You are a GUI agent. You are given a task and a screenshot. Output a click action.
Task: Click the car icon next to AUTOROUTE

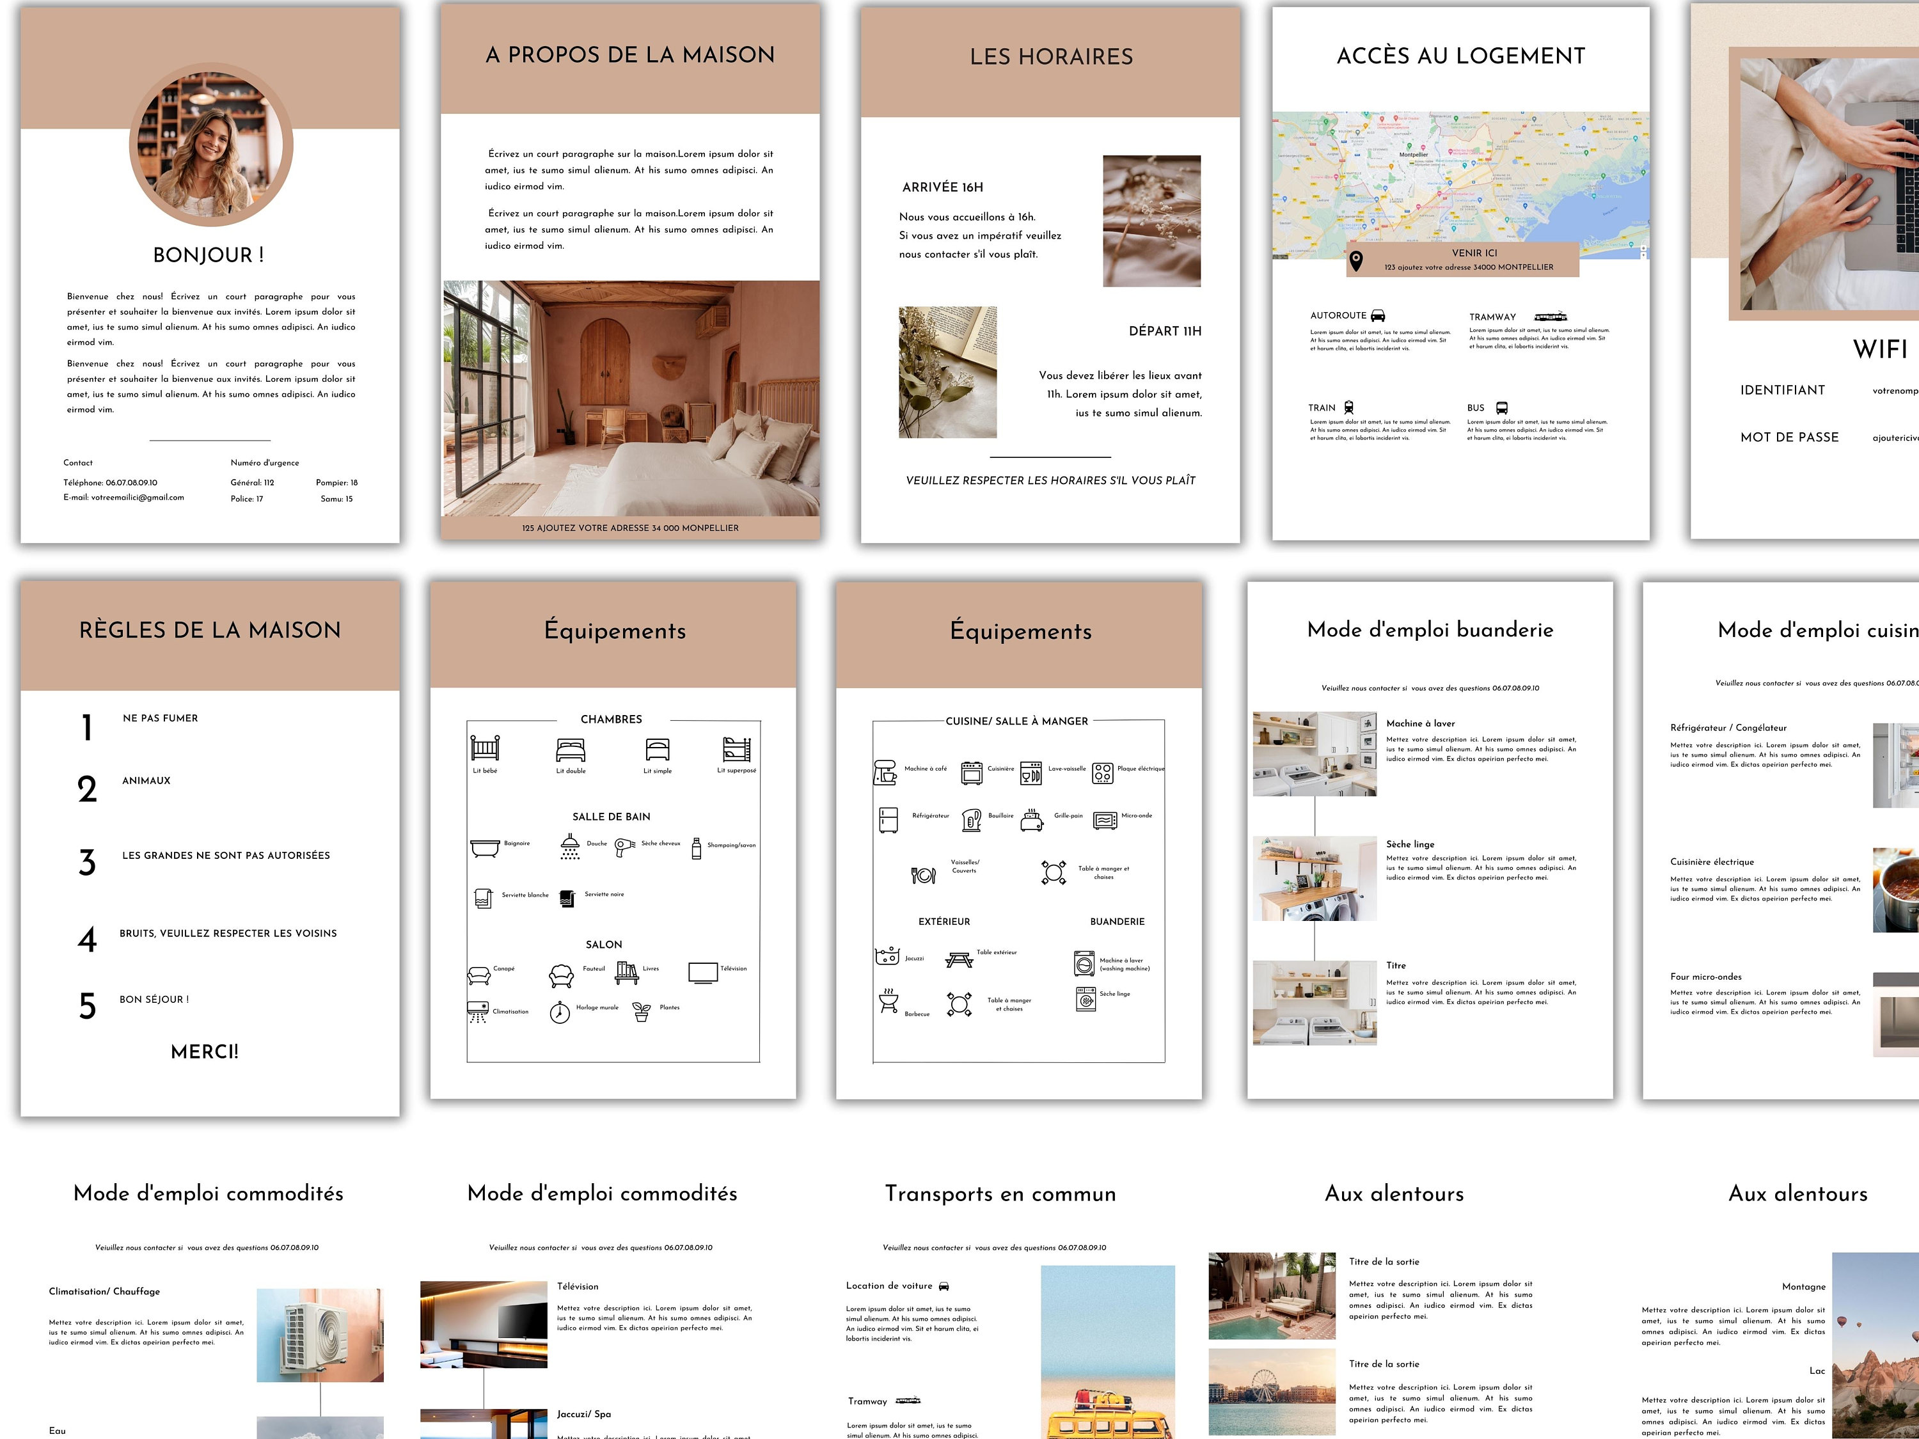[x=1378, y=316]
